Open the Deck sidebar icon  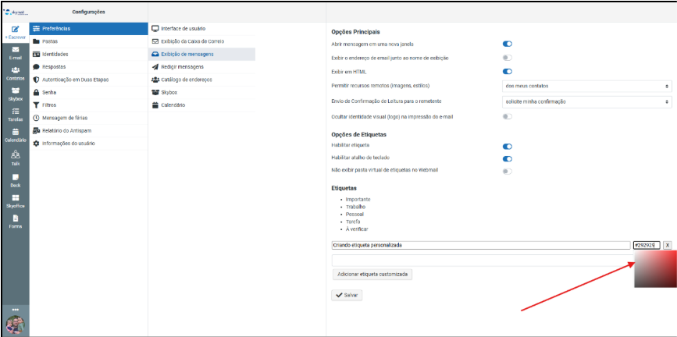[15, 179]
